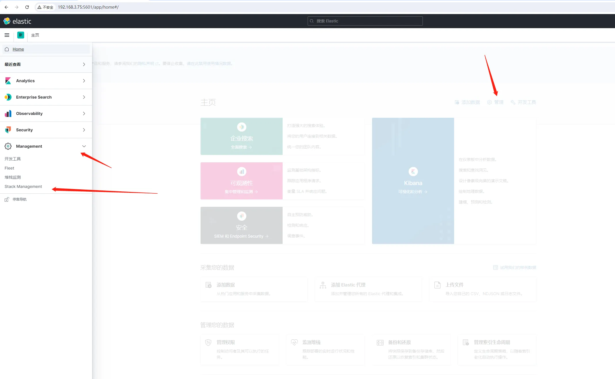Click the 添加数据 card in 采集您的数据
615x379 pixels.
coord(254,289)
